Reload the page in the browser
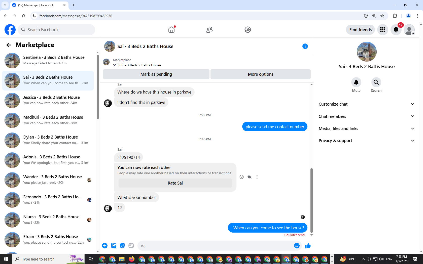Viewport: 423px width, 264px height. point(24,16)
